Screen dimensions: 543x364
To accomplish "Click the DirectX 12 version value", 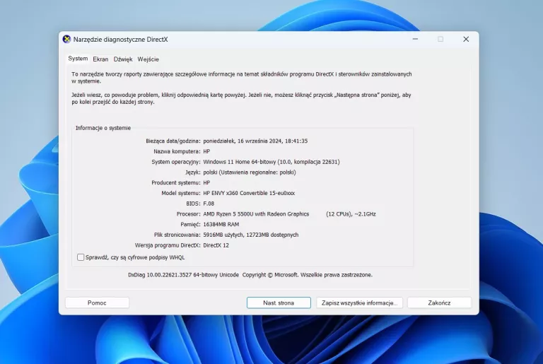I will coord(216,245).
